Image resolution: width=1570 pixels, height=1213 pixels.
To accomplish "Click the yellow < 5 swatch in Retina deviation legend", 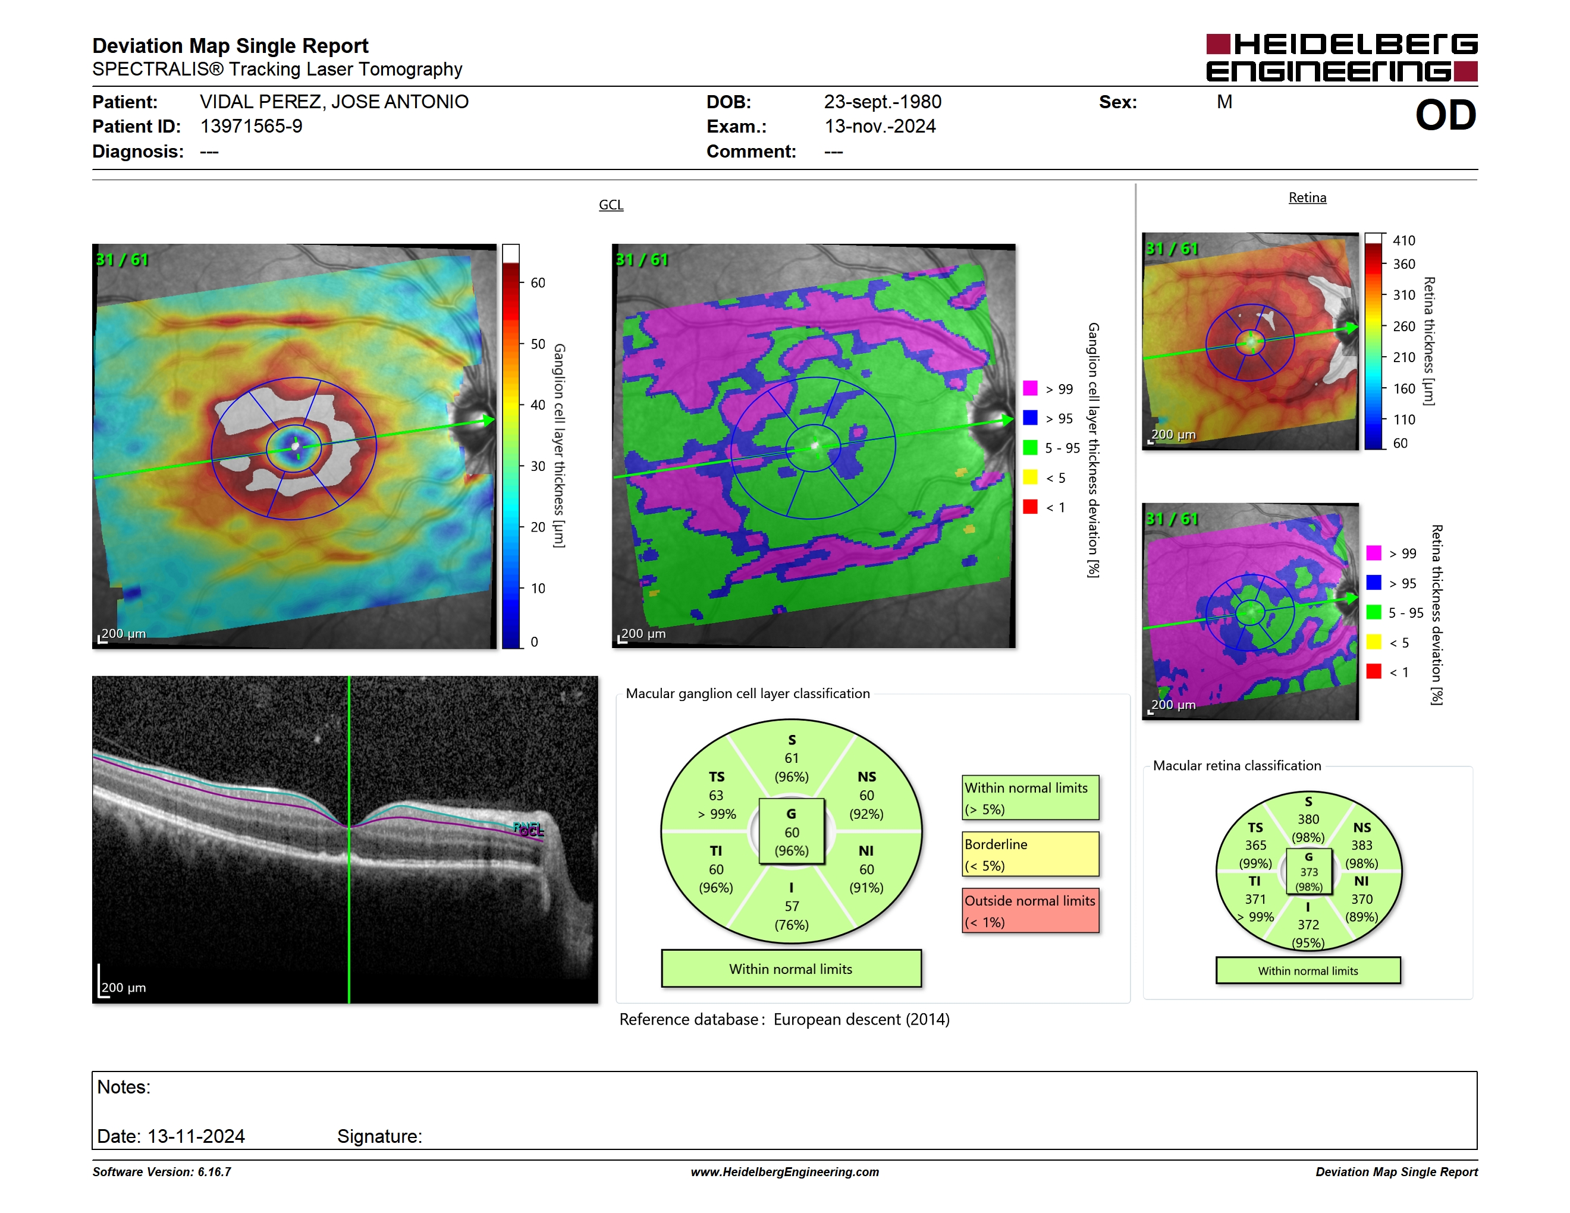I will [x=1374, y=642].
